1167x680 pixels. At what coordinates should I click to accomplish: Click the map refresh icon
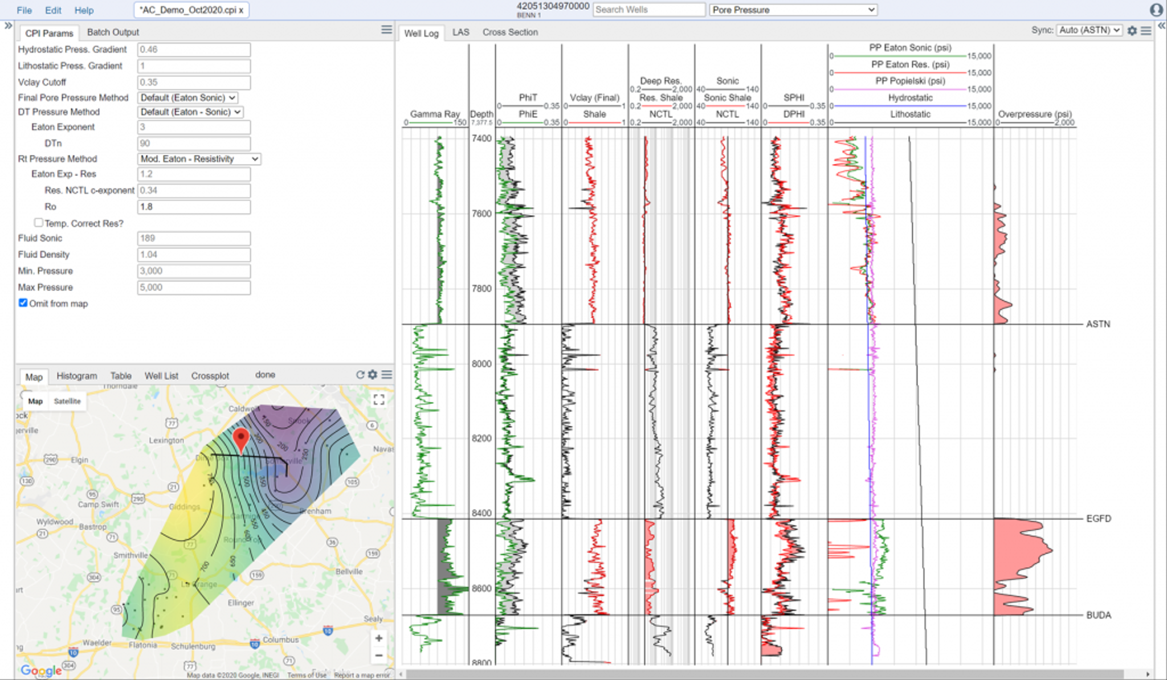point(360,375)
